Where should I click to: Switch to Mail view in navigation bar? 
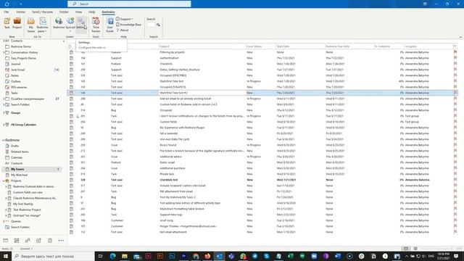(x=6, y=240)
